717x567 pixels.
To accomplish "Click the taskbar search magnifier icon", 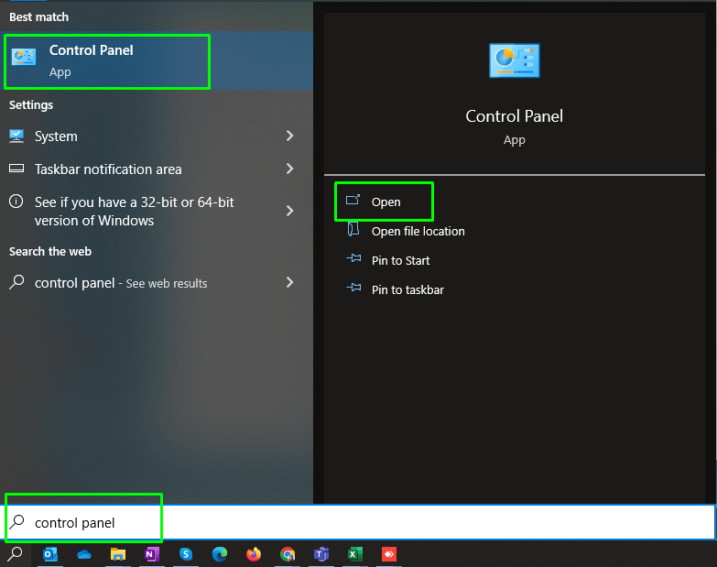I will point(16,554).
